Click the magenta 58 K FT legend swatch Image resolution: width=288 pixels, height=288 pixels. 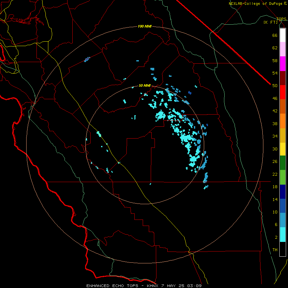pos(283,64)
